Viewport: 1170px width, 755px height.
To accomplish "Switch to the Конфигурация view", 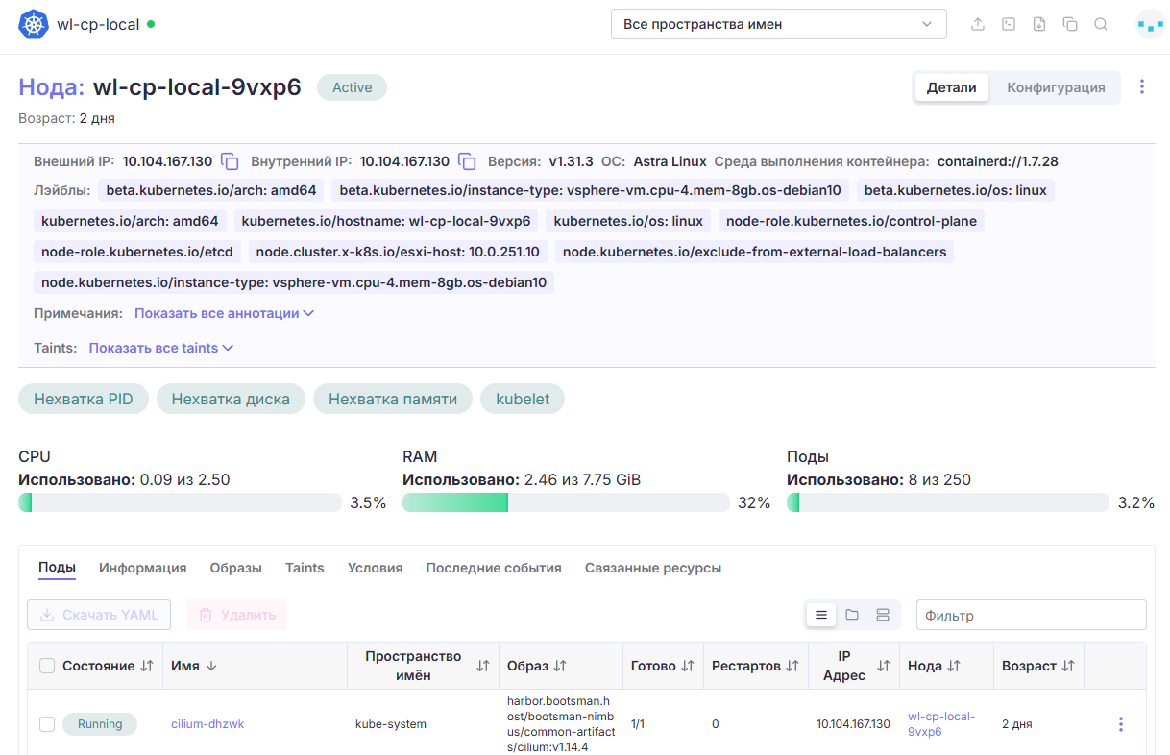I will [x=1056, y=87].
